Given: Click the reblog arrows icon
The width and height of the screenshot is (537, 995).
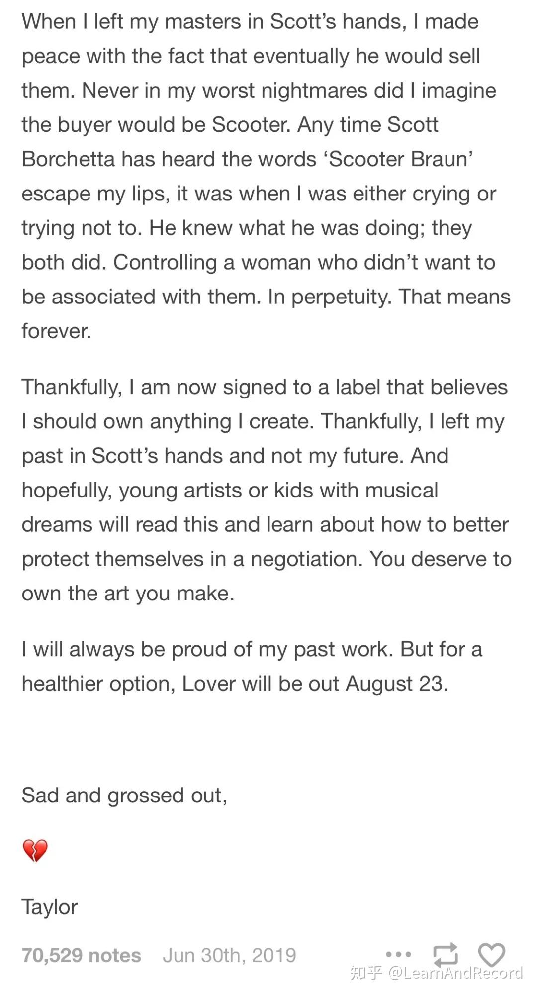Looking at the screenshot, I should pos(445,955).
